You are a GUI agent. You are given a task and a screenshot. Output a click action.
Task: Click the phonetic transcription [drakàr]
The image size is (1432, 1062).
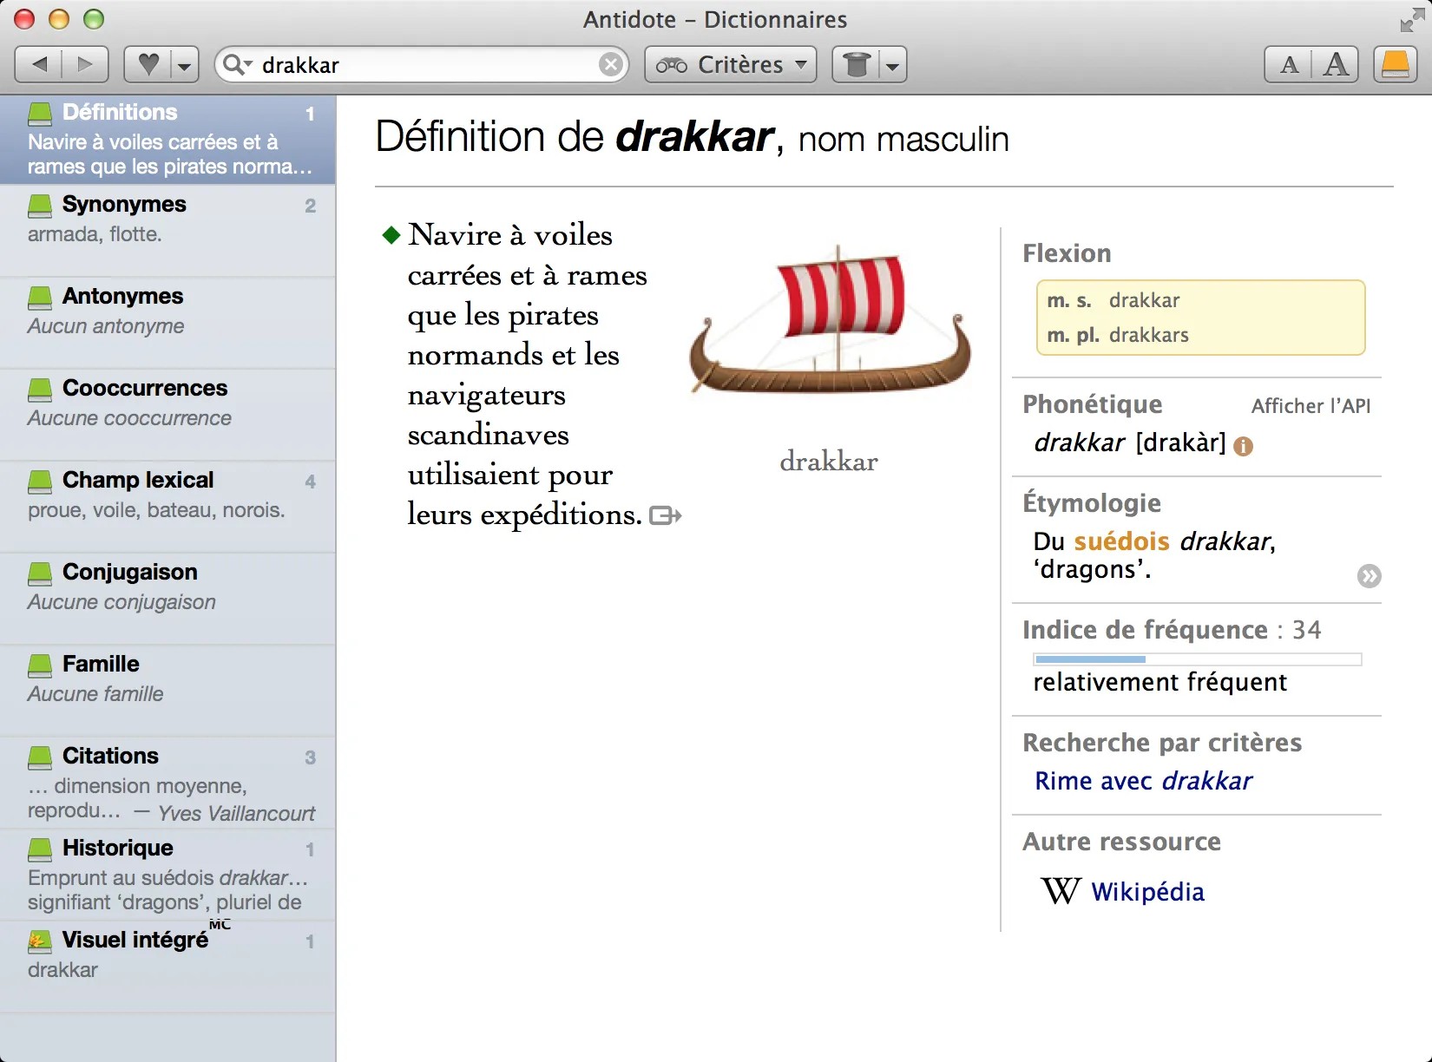point(1180,442)
